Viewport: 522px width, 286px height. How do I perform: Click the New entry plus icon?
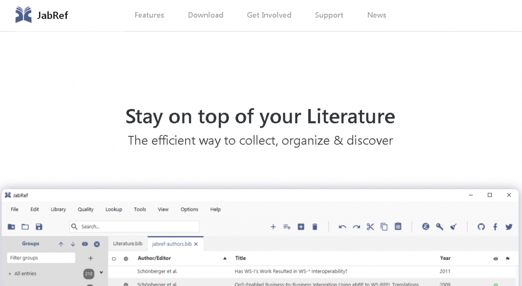[273, 226]
